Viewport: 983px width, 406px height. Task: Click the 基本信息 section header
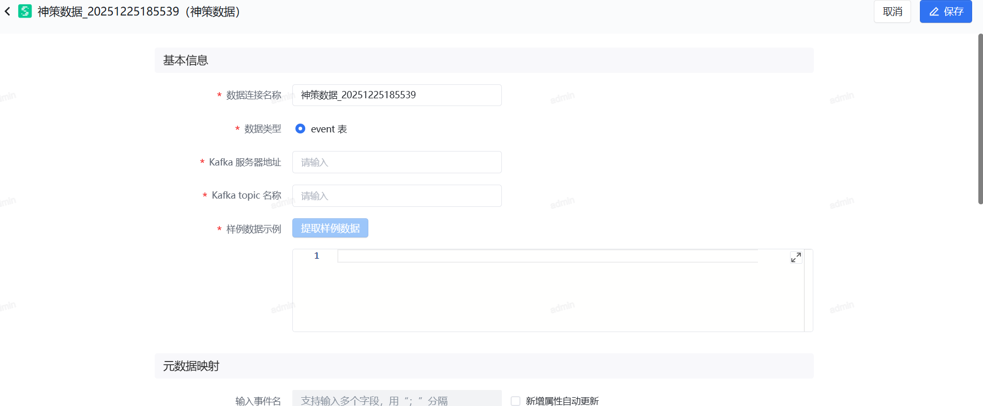point(484,61)
